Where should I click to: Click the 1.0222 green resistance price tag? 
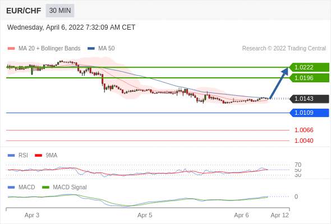click(x=310, y=67)
